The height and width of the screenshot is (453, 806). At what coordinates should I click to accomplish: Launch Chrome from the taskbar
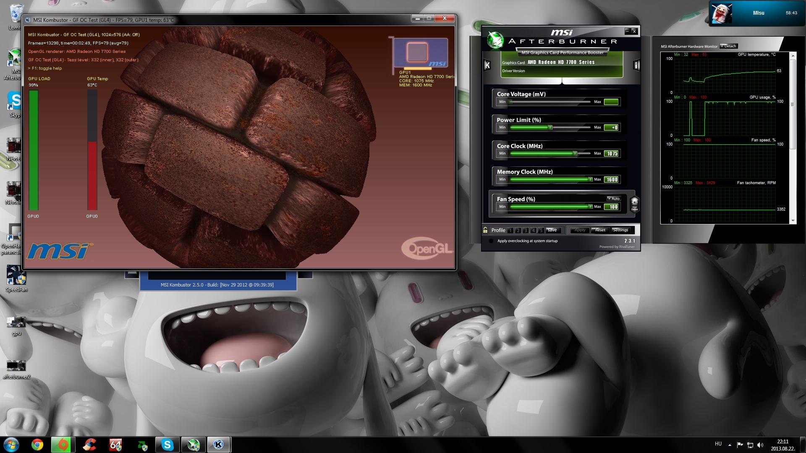coord(37,445)
